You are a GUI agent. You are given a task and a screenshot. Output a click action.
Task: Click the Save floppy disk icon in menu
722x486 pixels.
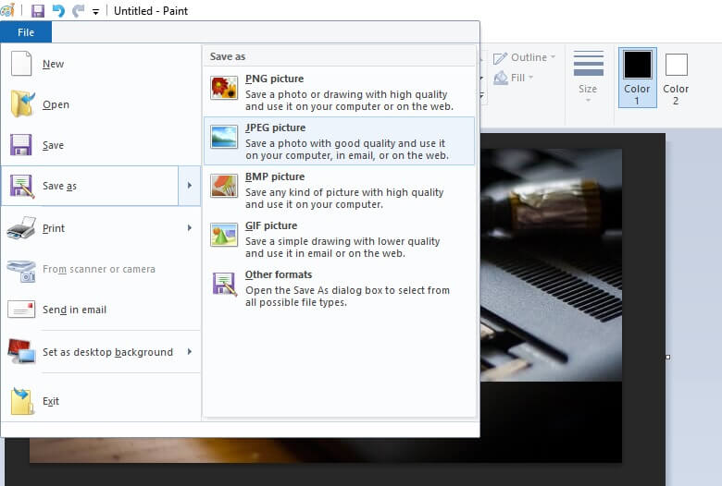click(x=21, y=145)
